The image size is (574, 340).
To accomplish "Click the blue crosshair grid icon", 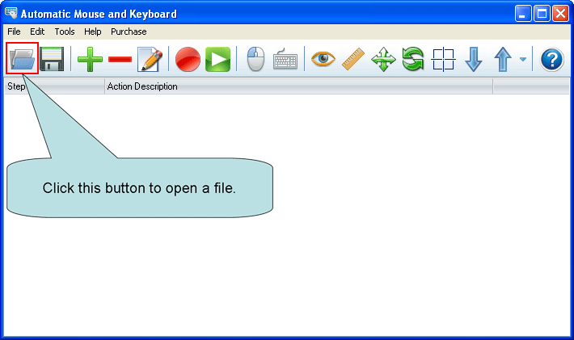I will click(x=443, y=59).
